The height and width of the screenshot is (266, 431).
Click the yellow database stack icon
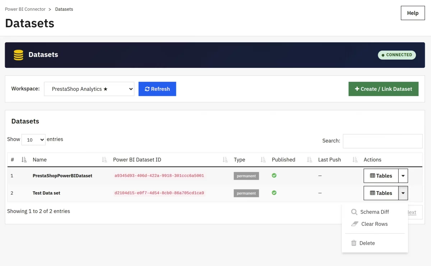coord(18,55)
